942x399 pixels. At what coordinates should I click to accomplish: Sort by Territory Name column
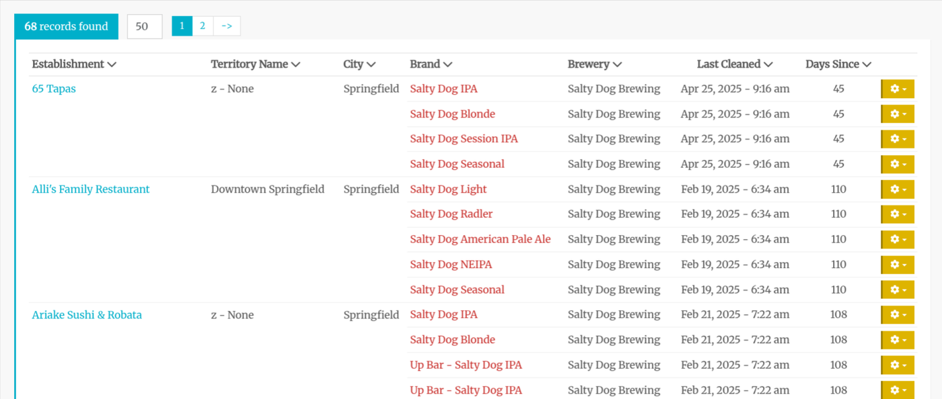(255, 64)
